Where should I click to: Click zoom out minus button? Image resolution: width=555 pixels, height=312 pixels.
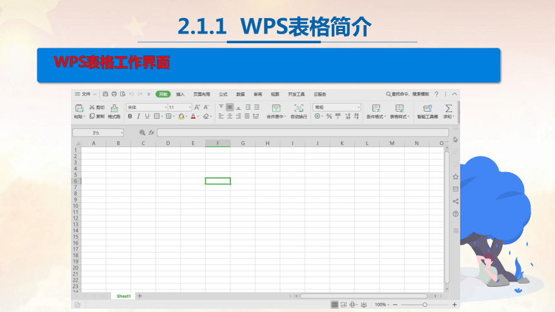tap(395, 304)
